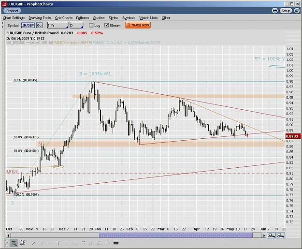302x249 pixels.
Task: Click the '5? = 100% W' annotation
Action: pos(270,59)
